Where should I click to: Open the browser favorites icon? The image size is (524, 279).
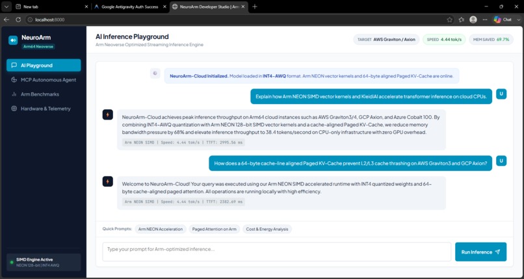coord(462,20)
